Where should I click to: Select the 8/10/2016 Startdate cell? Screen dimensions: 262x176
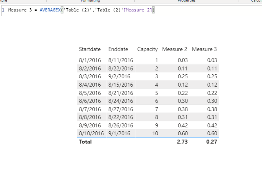point(91,134)
